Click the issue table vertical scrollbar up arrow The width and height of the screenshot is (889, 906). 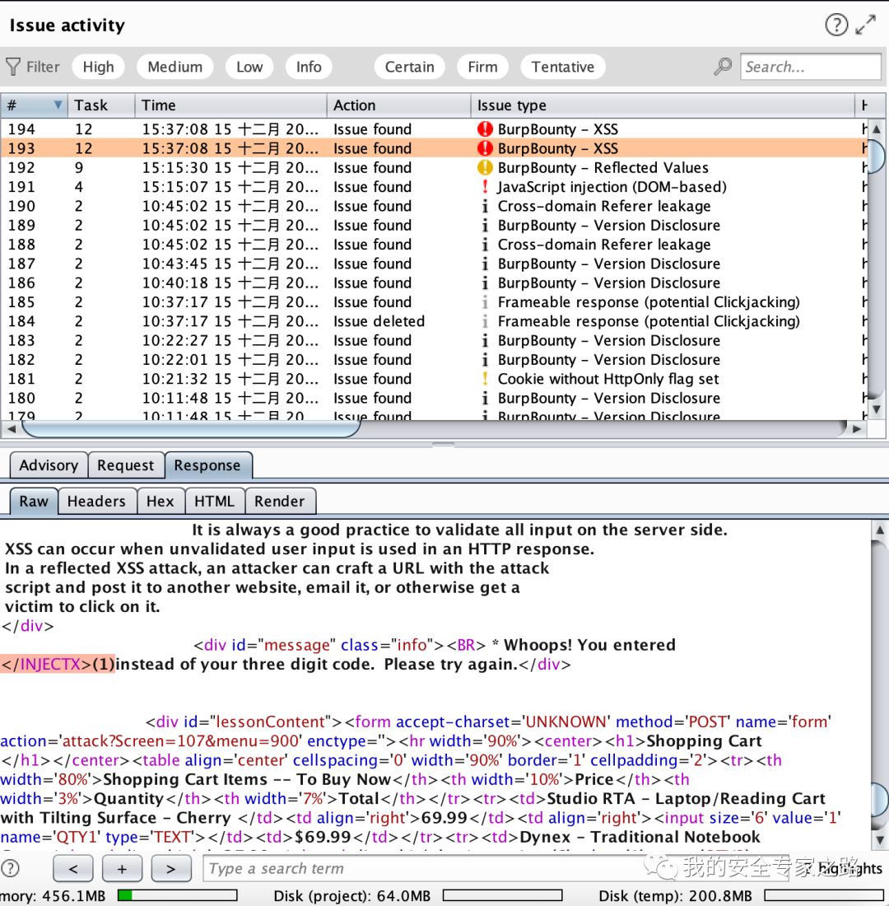(x=877, y=128)
